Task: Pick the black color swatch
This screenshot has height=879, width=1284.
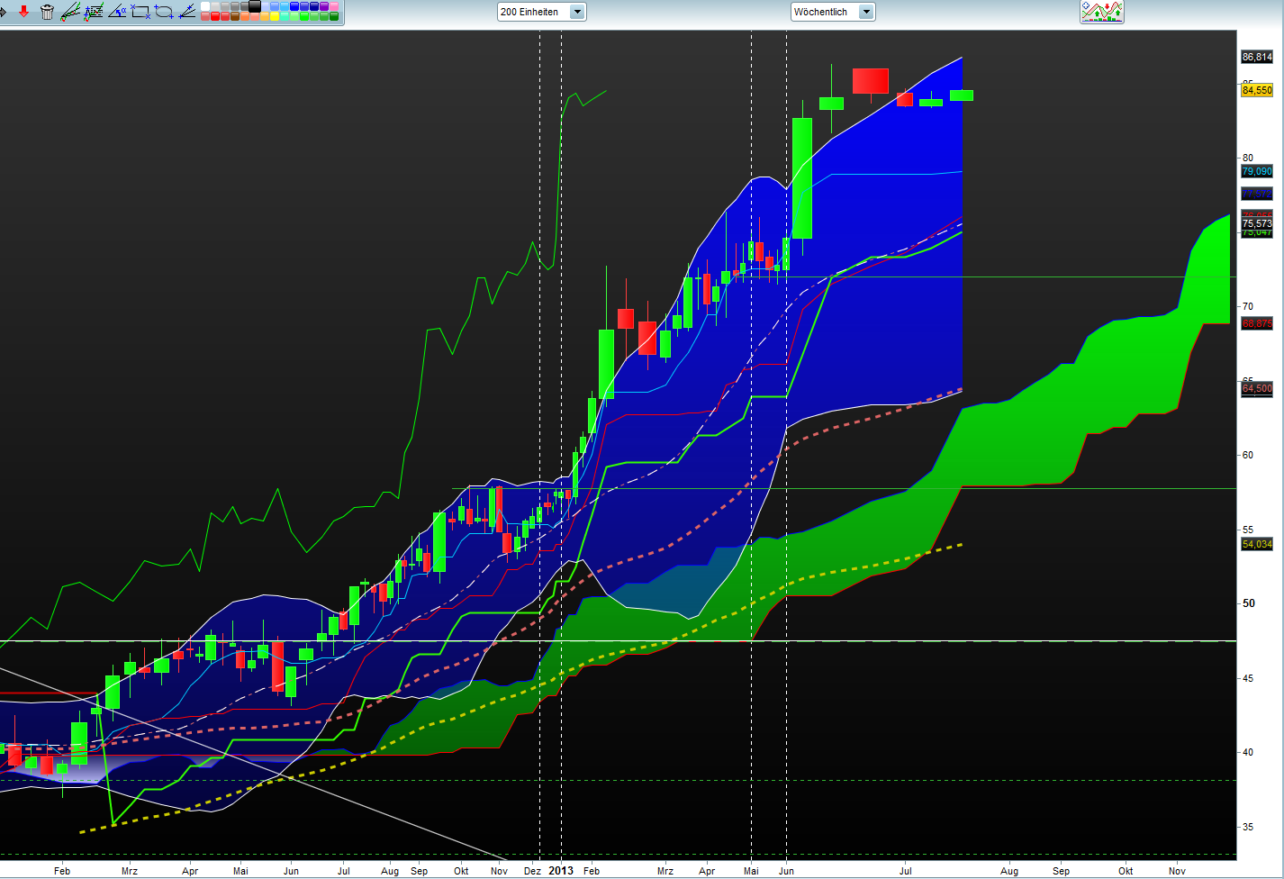Action: click(255, 6)
